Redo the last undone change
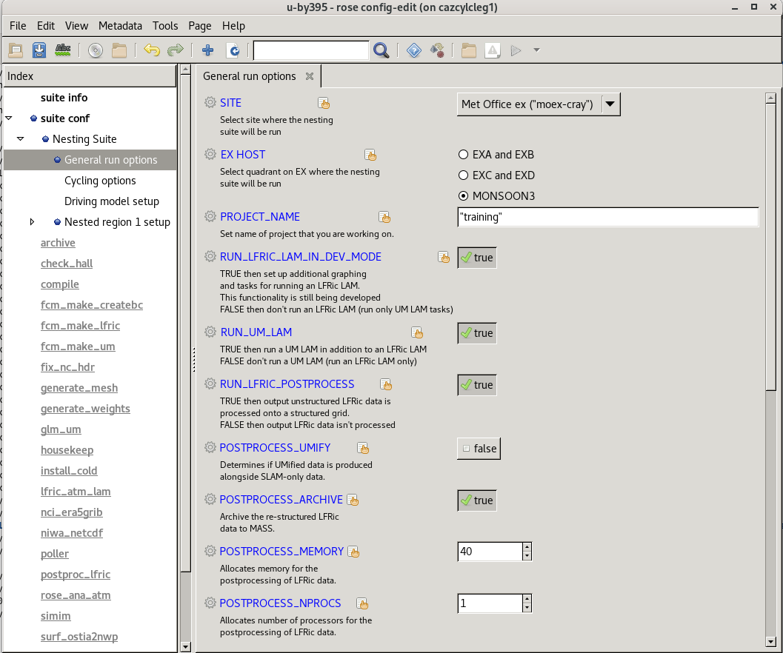The height and width of the screenshot is (653, 783). (x=176, y=50)
